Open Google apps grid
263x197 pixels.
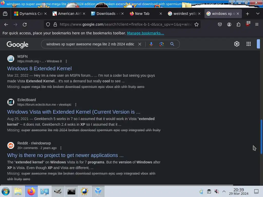[249, 44]
